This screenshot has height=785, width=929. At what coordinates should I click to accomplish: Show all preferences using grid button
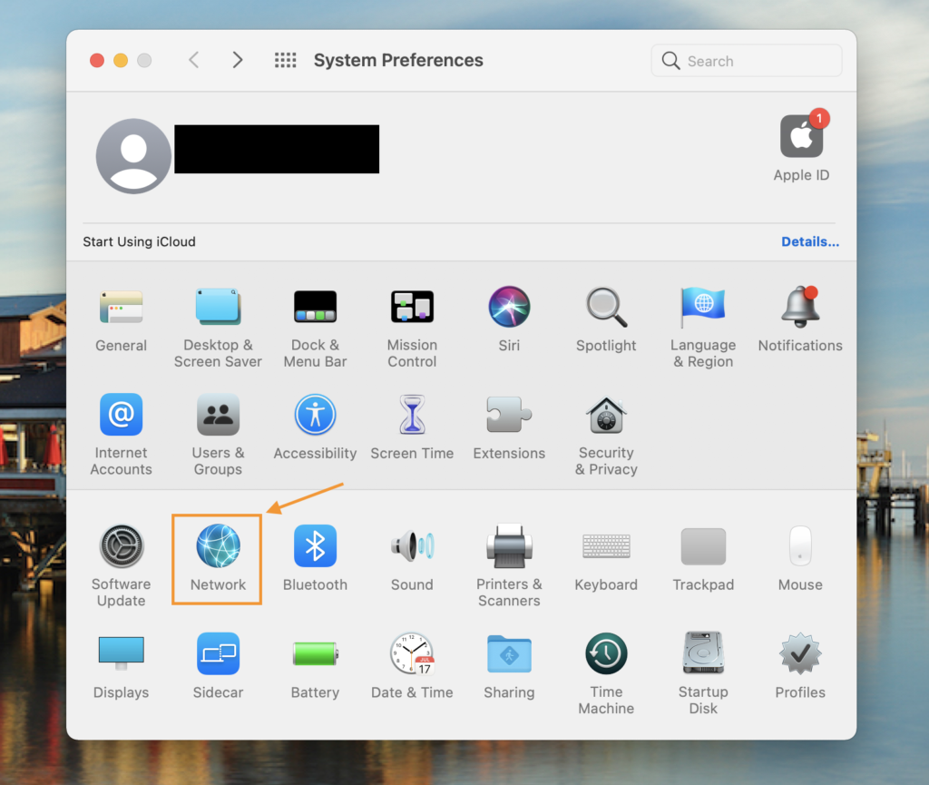[x=285, y=61]
